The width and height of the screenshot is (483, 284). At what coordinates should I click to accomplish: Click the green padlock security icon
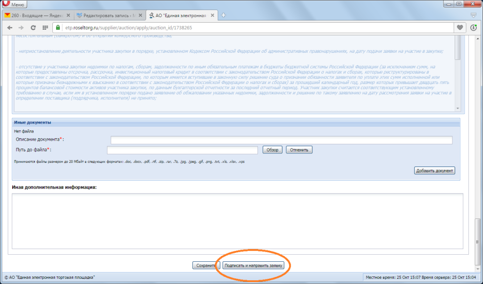[x=58, y=28]
